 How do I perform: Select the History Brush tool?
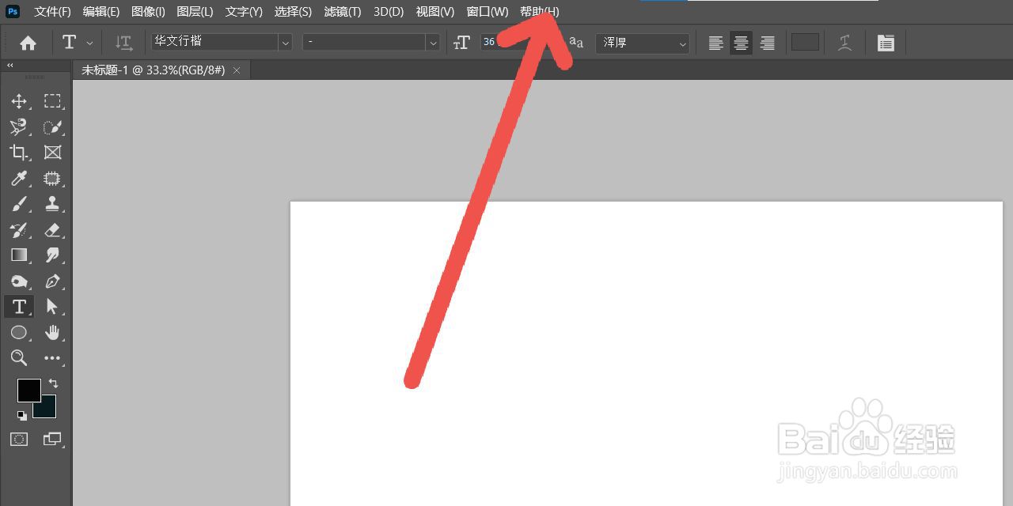click(19, 229)
